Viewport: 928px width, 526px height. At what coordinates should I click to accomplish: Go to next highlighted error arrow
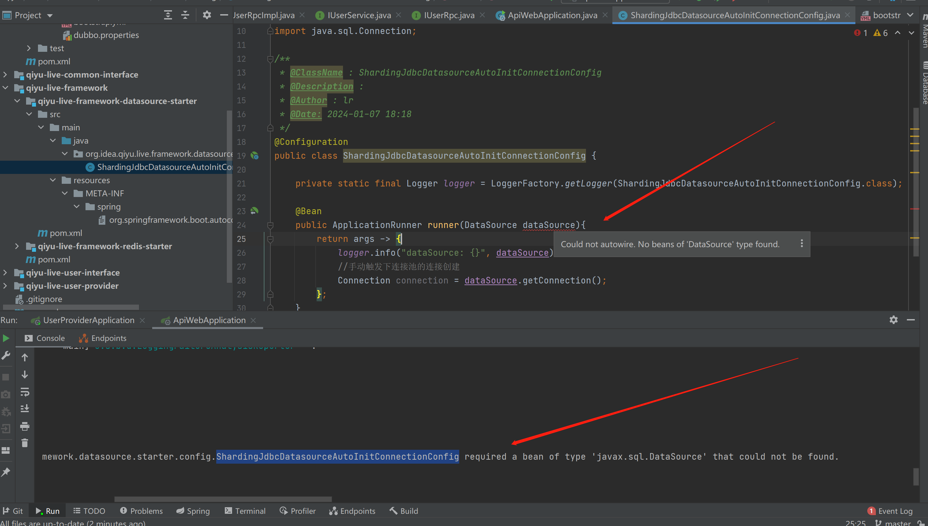pos(911,33)
